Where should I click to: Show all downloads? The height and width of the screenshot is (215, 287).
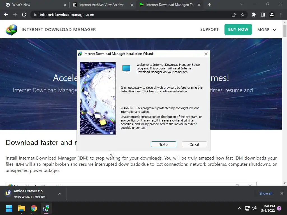click(266, 193)
